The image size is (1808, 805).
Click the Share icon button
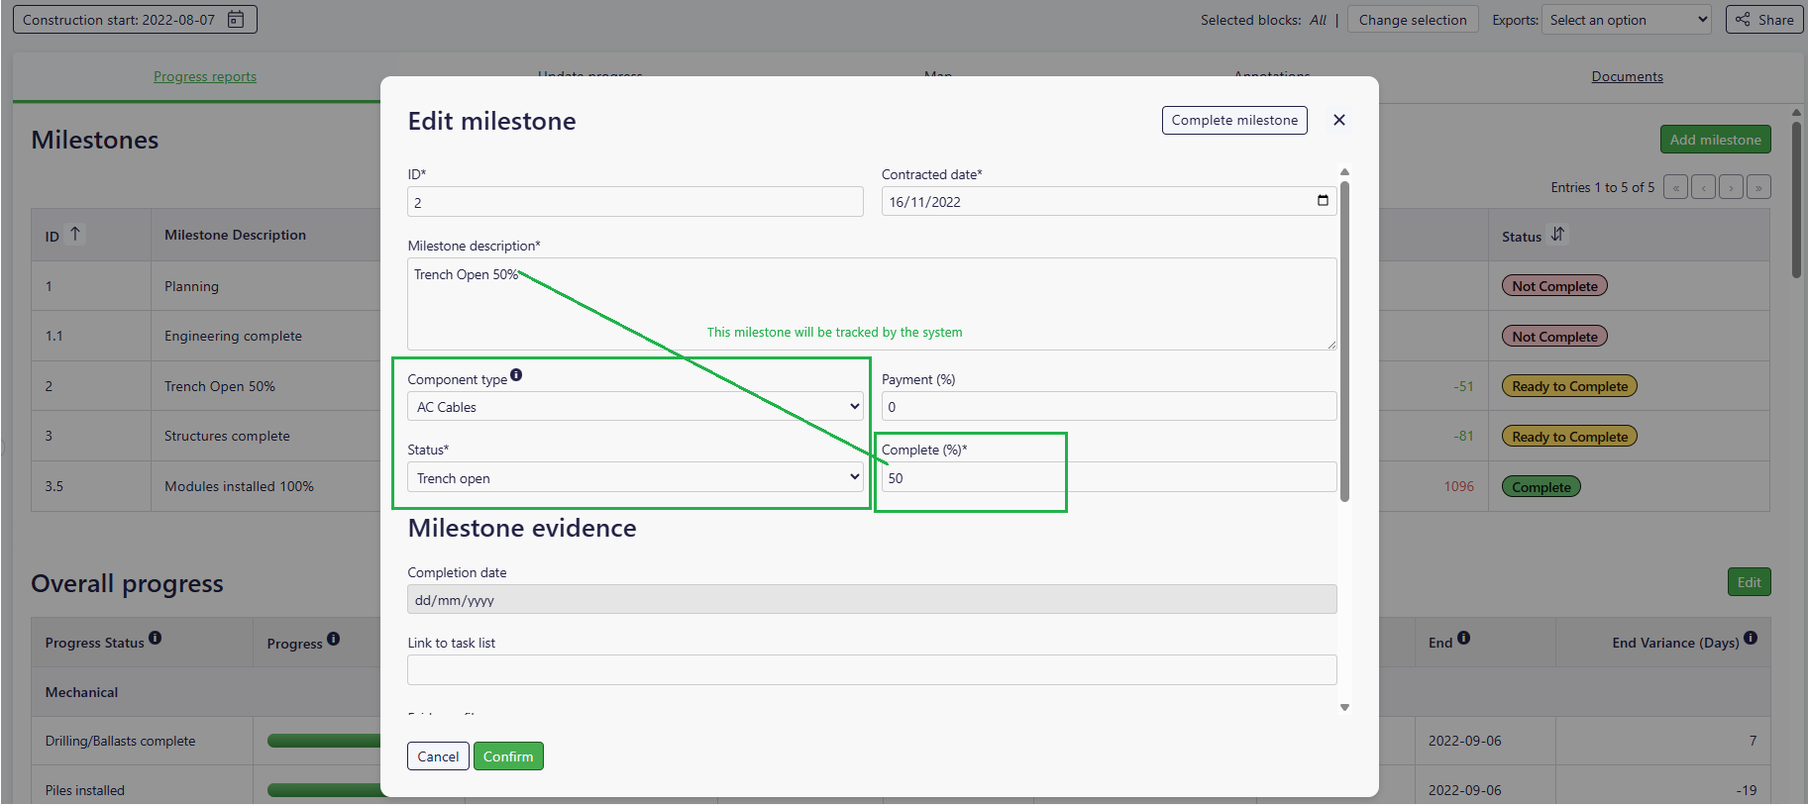[x=1764, y=20]
